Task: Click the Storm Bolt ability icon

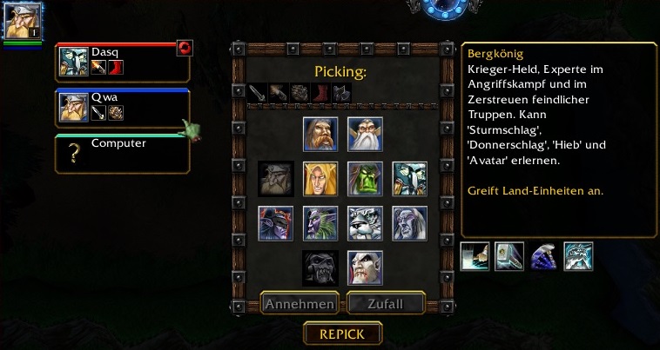Action: (475, 256)
